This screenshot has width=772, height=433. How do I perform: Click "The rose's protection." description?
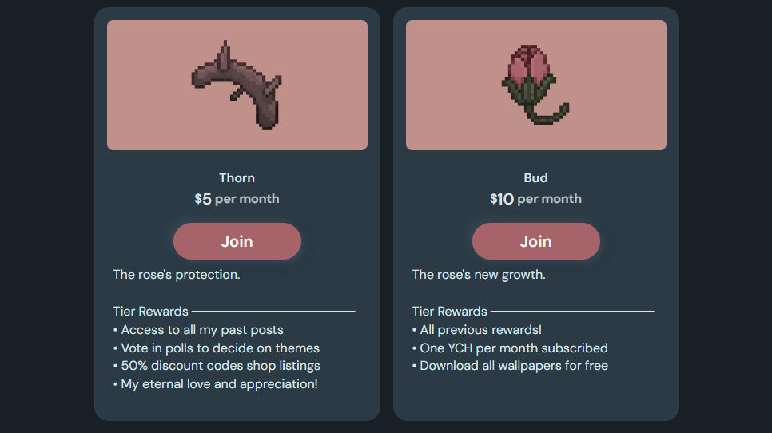click(x=177, y=275)
